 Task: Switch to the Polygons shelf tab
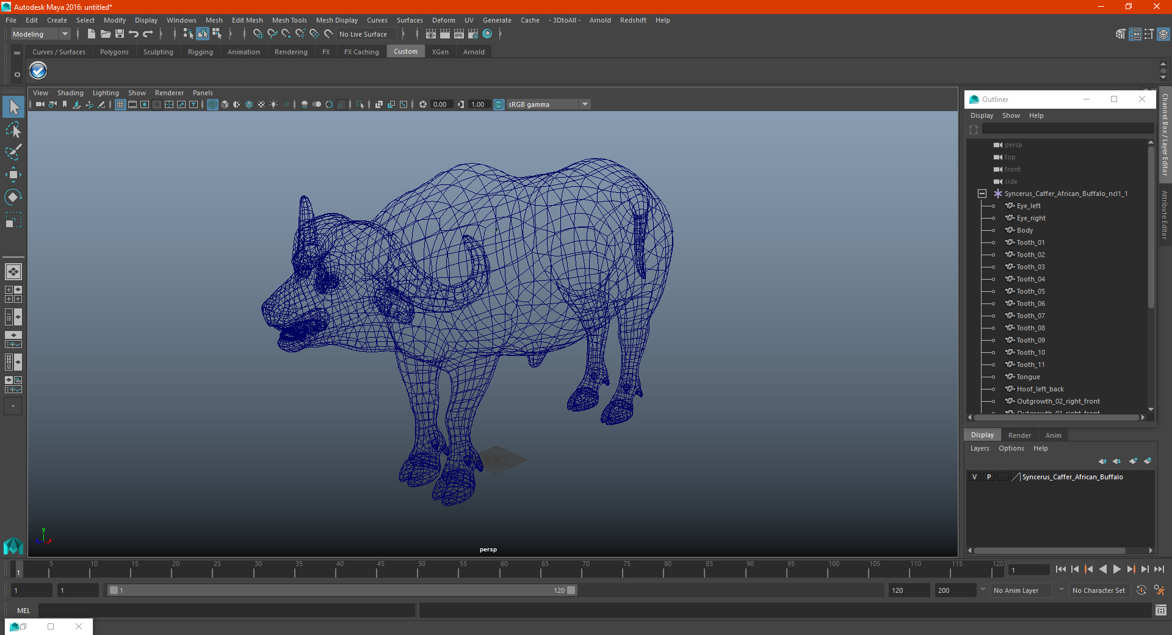(x=114, y=52)
